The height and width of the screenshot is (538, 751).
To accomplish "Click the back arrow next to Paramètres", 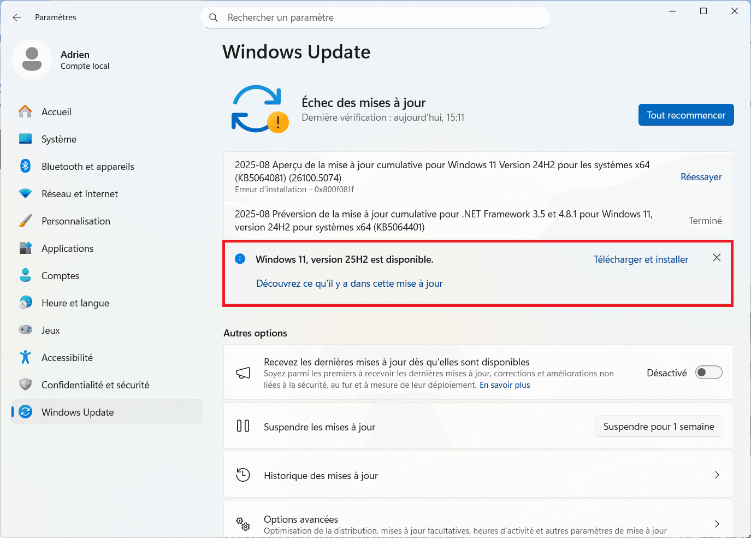I will [x=17, y=17].
